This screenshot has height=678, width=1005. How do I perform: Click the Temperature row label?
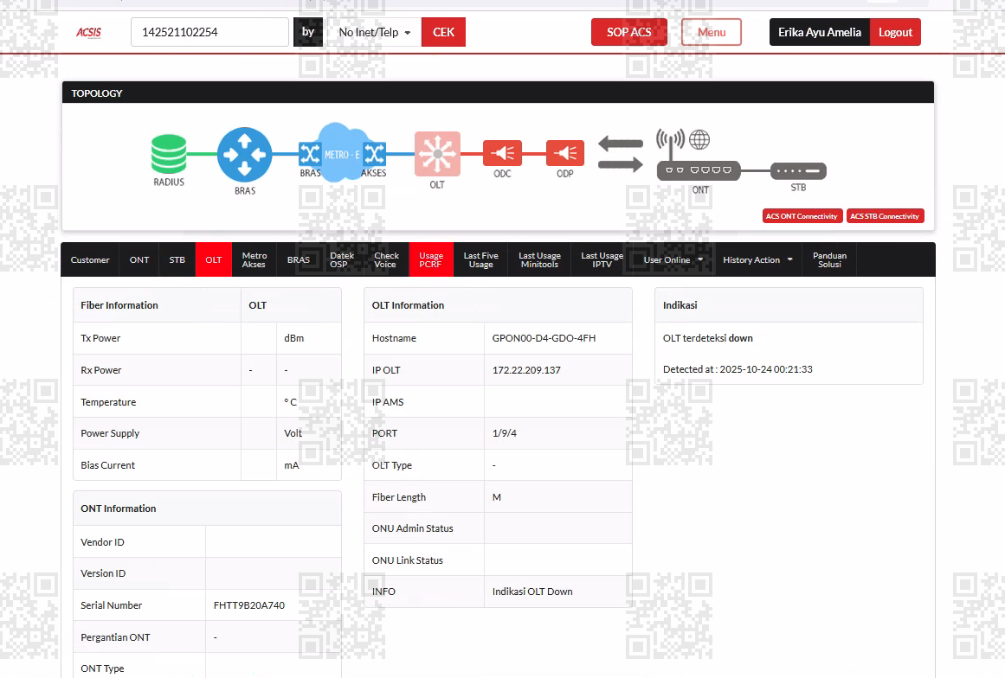tap(108, 402)
